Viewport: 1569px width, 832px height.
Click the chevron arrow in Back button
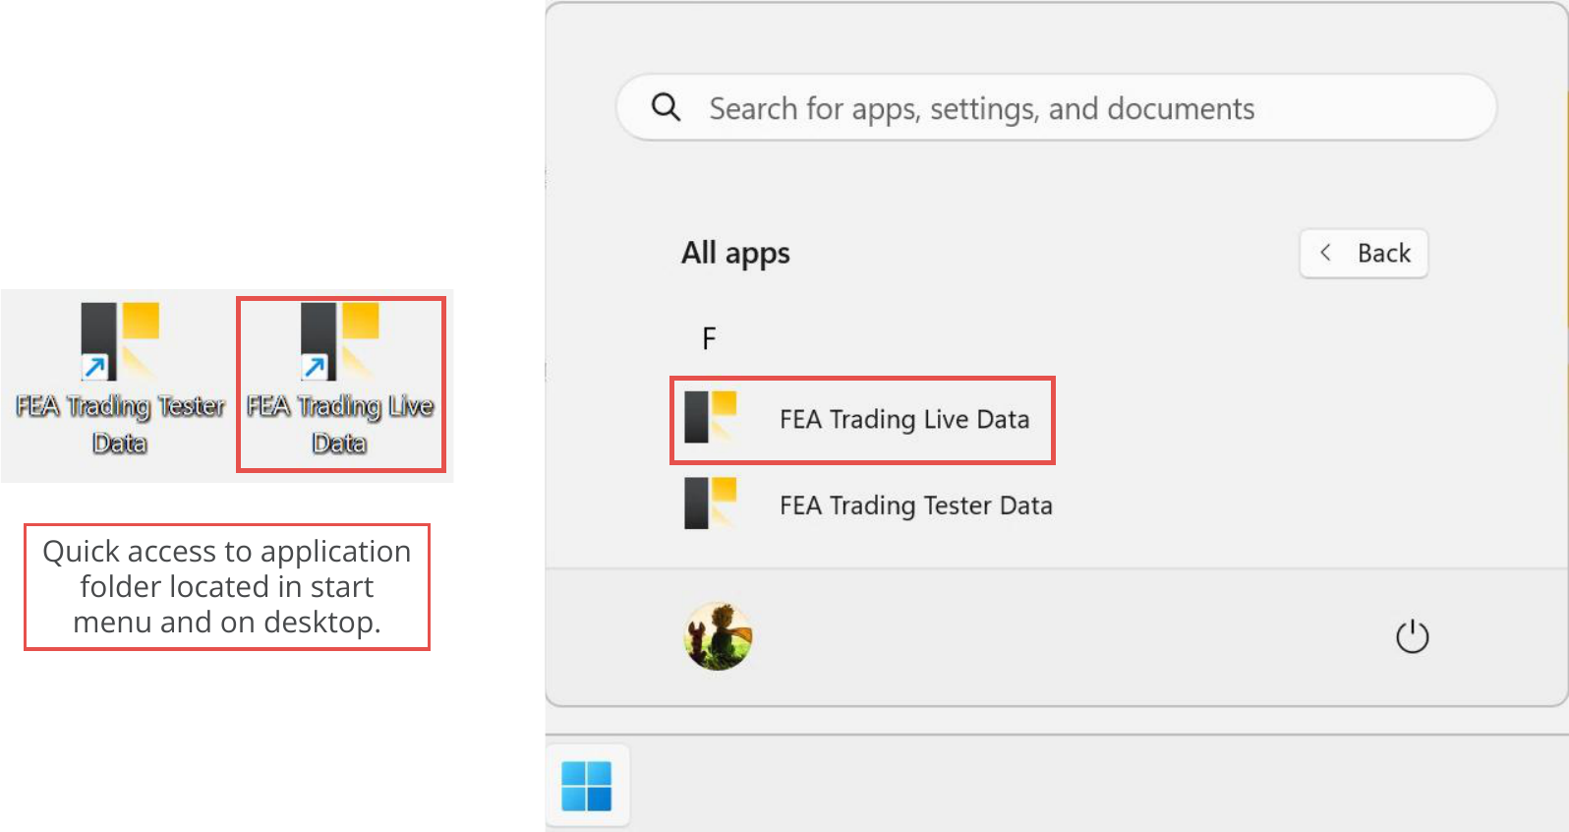1325,253
